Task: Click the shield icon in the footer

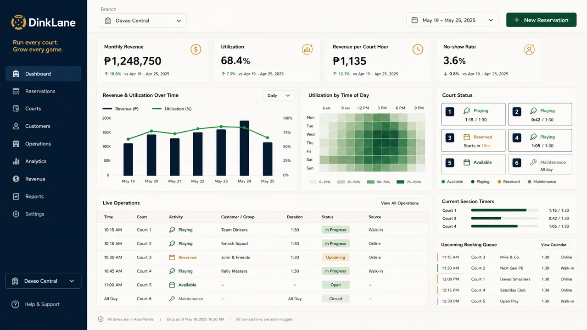Action: click(101, 319)
